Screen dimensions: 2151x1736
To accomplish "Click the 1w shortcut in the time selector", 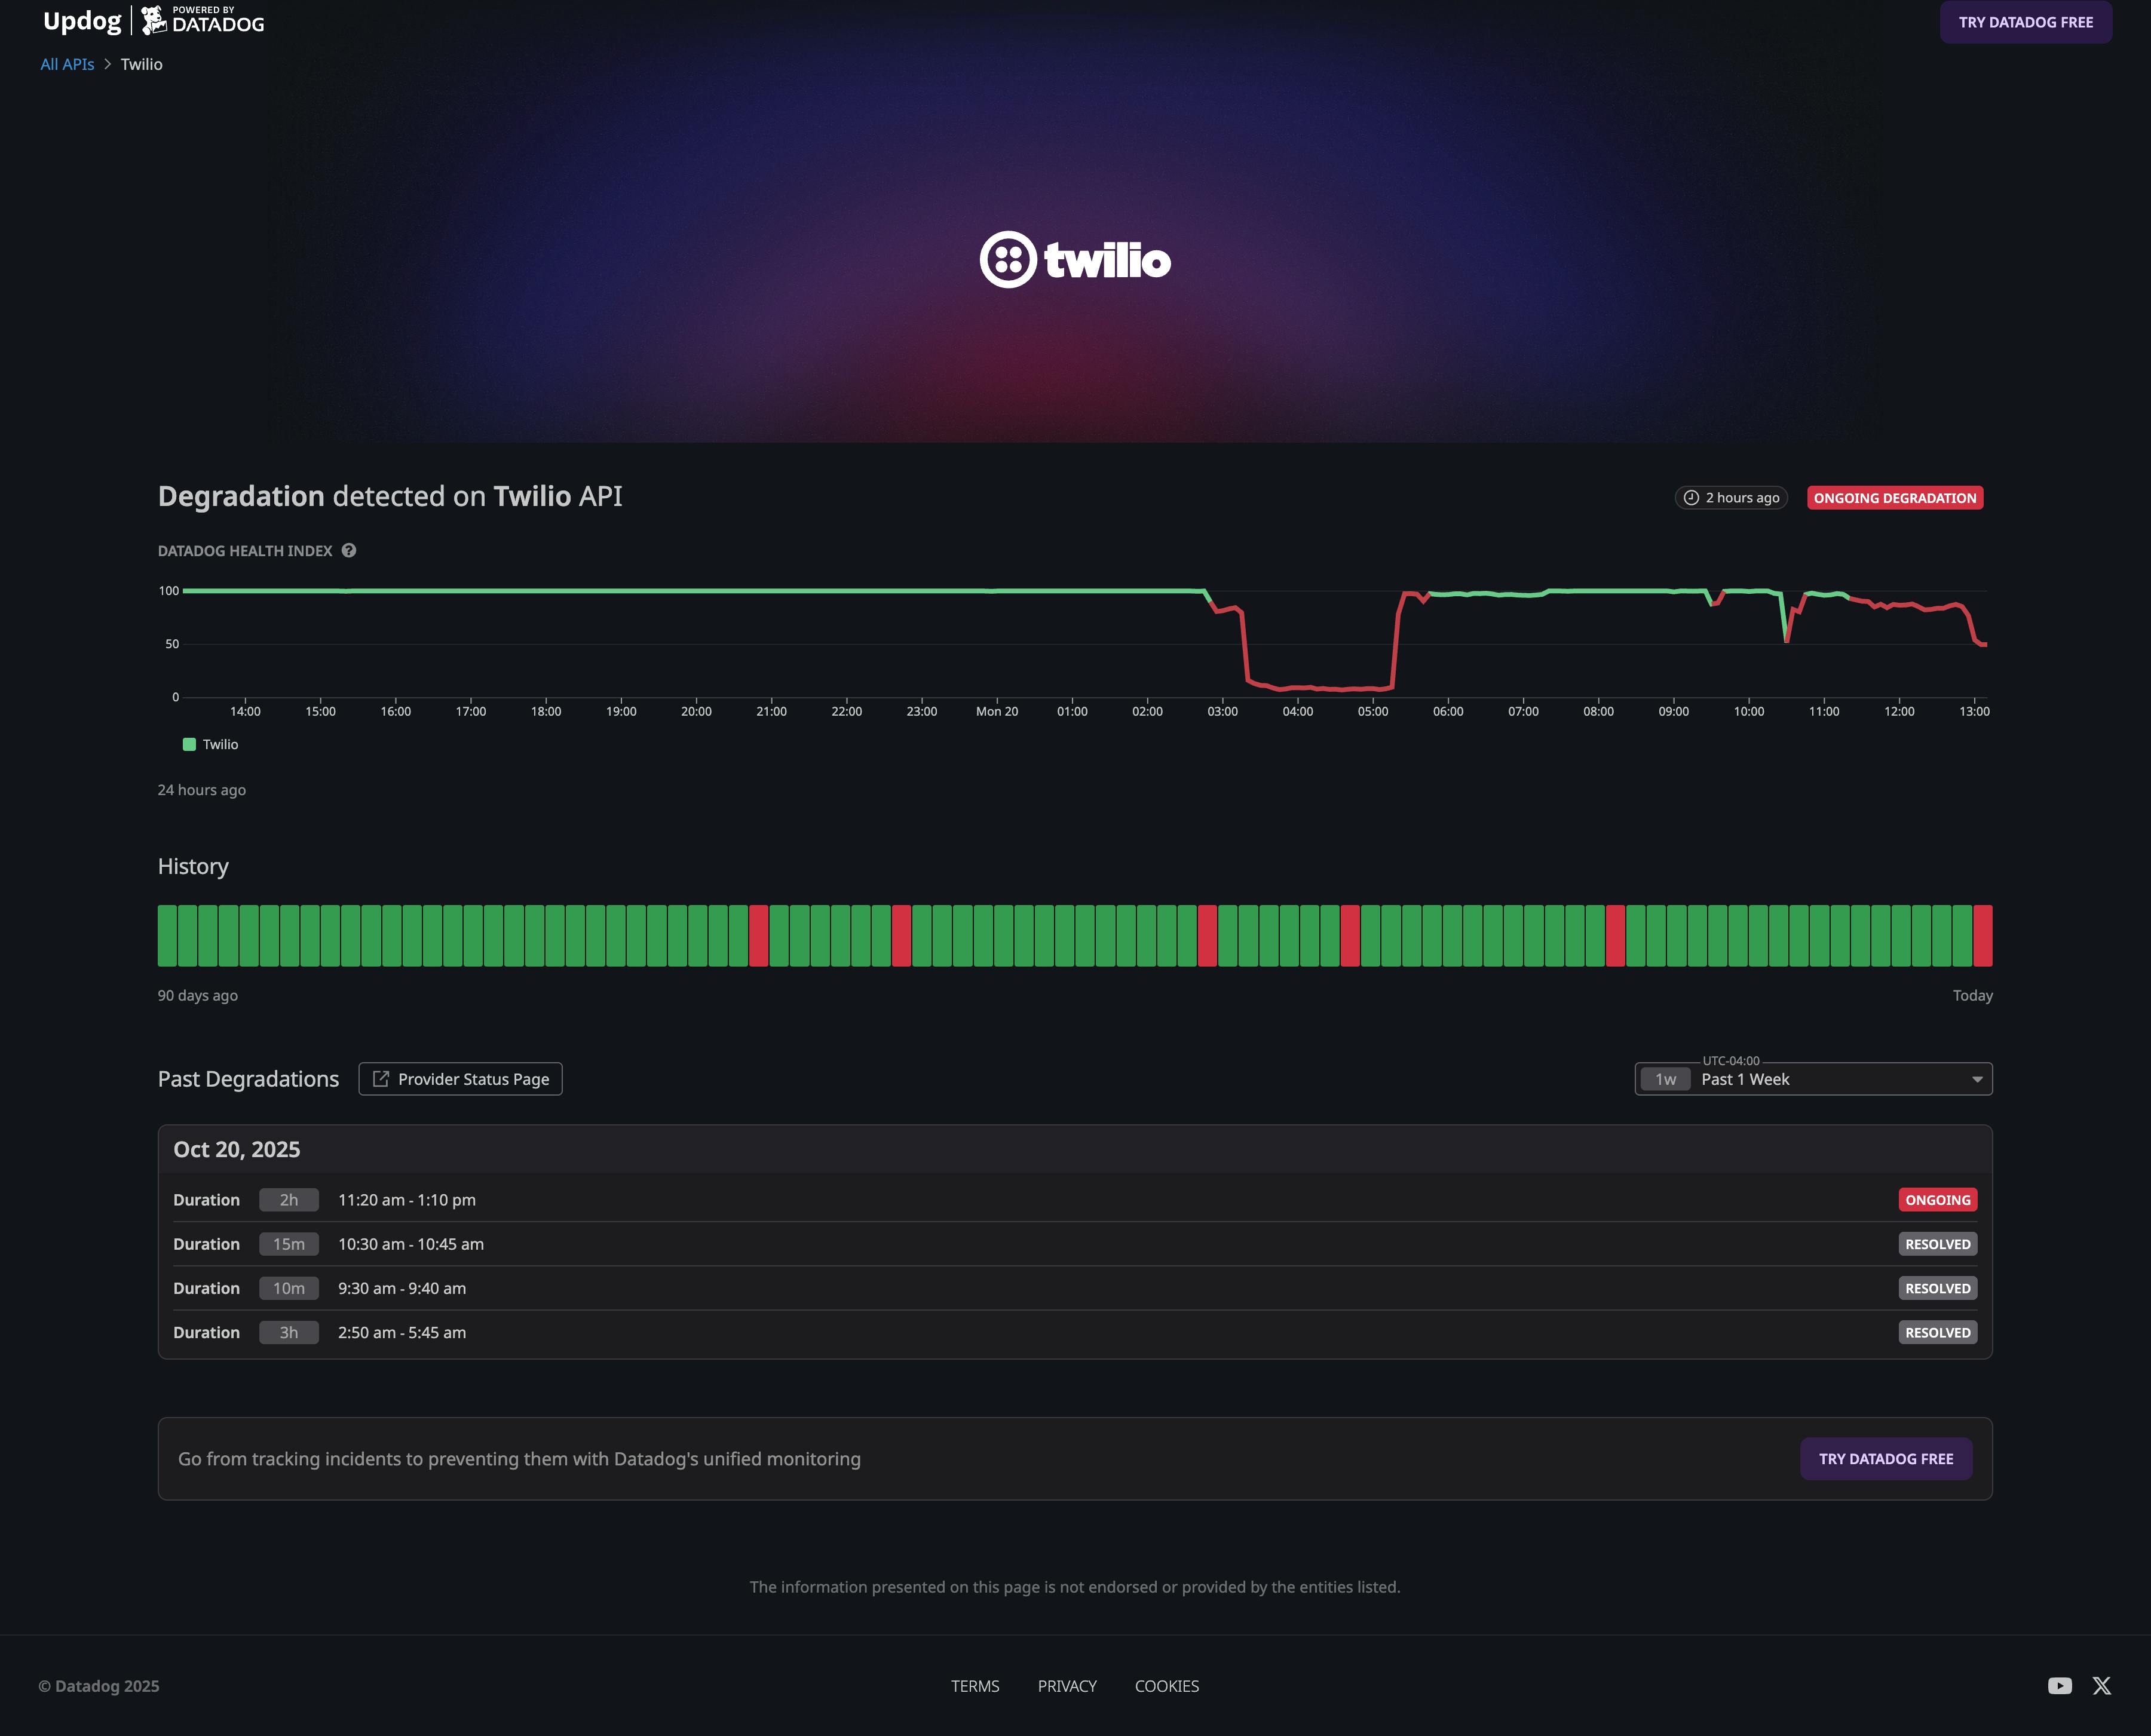I will 1665,1079.
